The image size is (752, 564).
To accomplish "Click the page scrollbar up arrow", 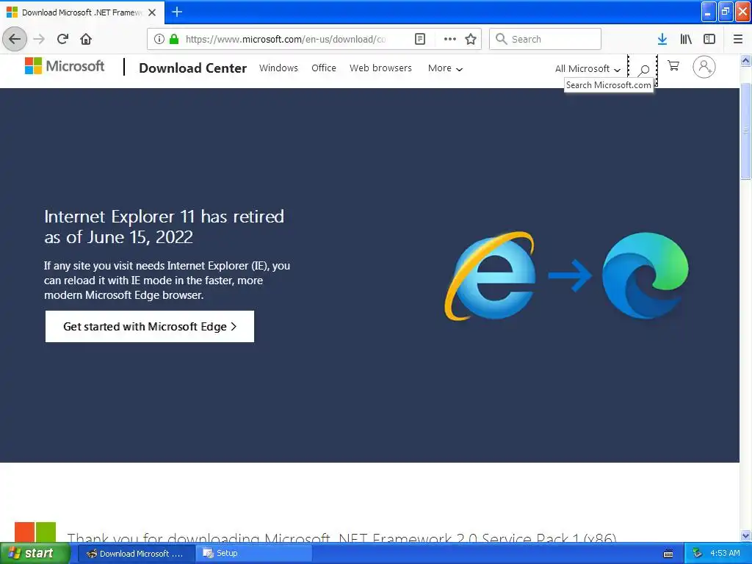I will tap(746, 60).
